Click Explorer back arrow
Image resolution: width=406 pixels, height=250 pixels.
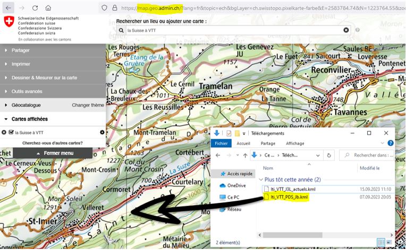point(218,155)
